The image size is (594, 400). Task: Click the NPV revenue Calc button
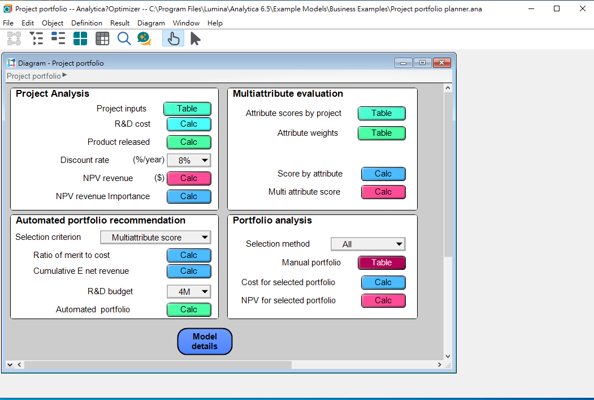coord(189,178)
